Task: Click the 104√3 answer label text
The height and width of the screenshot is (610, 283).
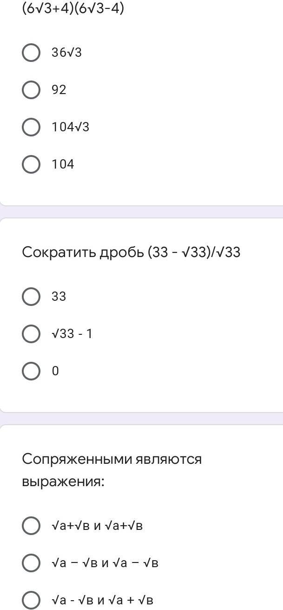Action: point(70,127)
